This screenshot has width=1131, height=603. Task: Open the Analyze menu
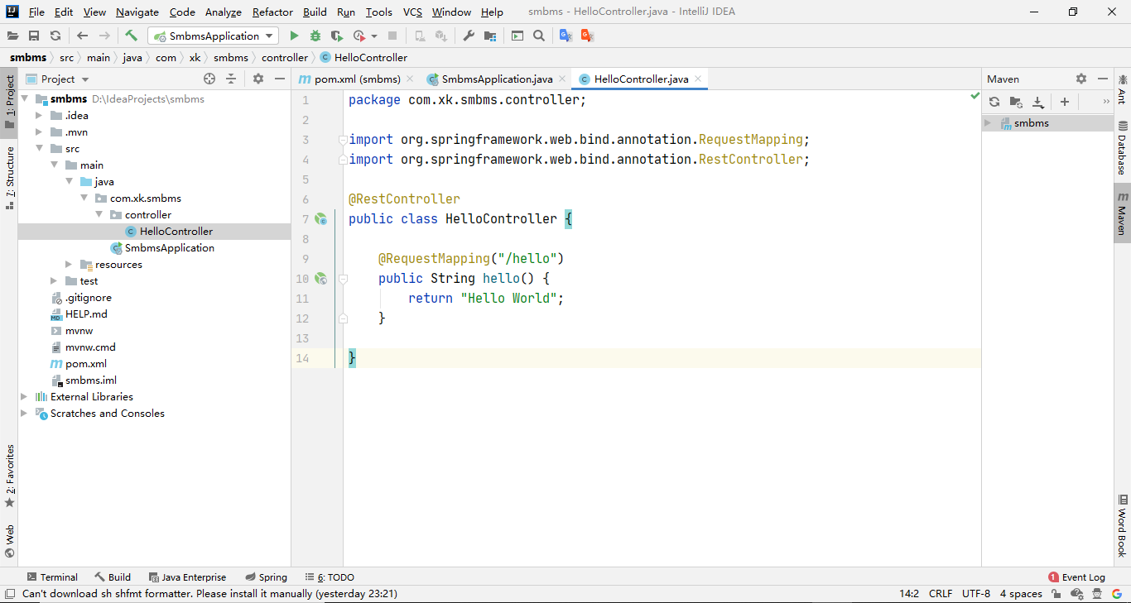[223, 12]
